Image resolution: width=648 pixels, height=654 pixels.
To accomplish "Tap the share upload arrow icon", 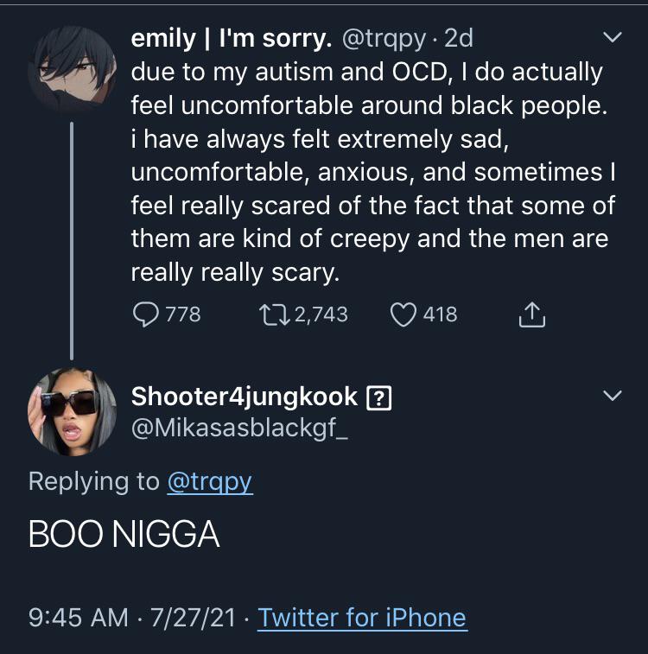I will (x=532, y=315).
